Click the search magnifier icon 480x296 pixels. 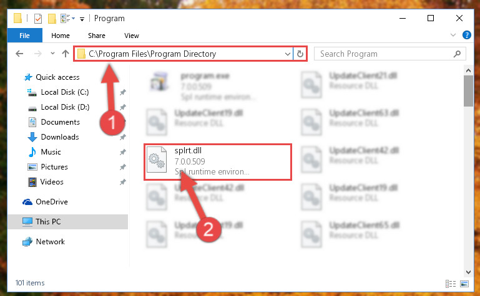click(x=457, y=54)
